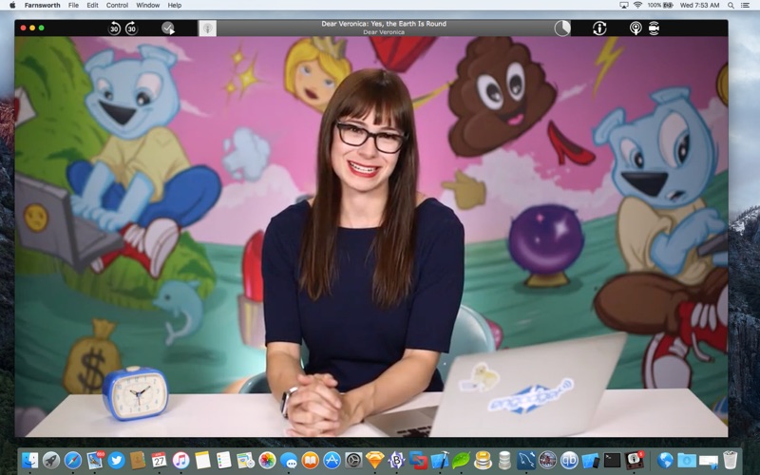The height and width of the screenshot is (475, 760).
Task: Click the podcast microphone icon in toolbar
Action: [x=636, y=28]
